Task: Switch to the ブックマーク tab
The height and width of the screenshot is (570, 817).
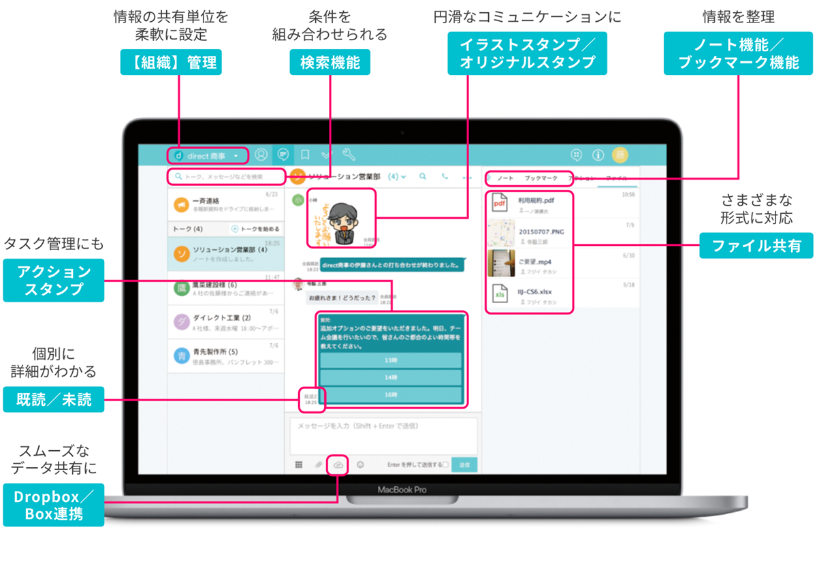Action: pyautogui.click(x=541, y=177)
